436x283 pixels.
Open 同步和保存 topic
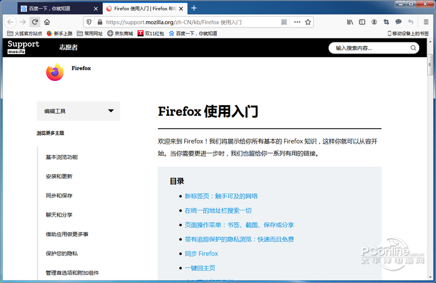tap(59, 195)
